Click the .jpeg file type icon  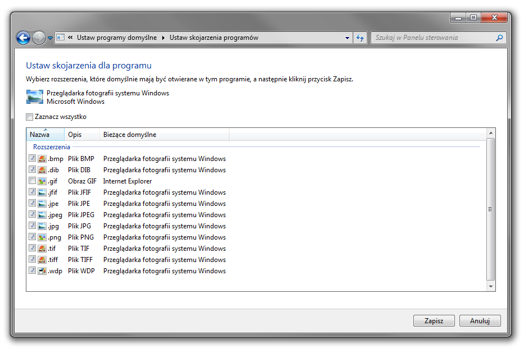pyautogui.click(x=42, y=215)
